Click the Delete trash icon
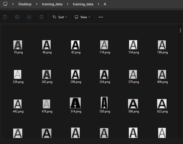 pyautogui.click(x=42, y=17)
